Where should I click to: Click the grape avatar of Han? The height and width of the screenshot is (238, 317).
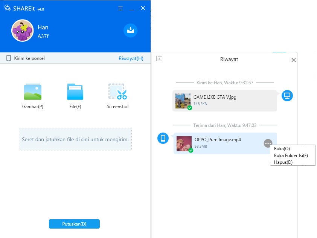tap(23, 31)
